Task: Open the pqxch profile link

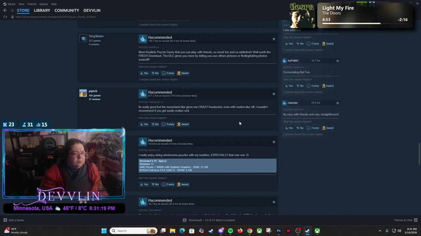Action: pyautogui.click(x=93, y=91)
